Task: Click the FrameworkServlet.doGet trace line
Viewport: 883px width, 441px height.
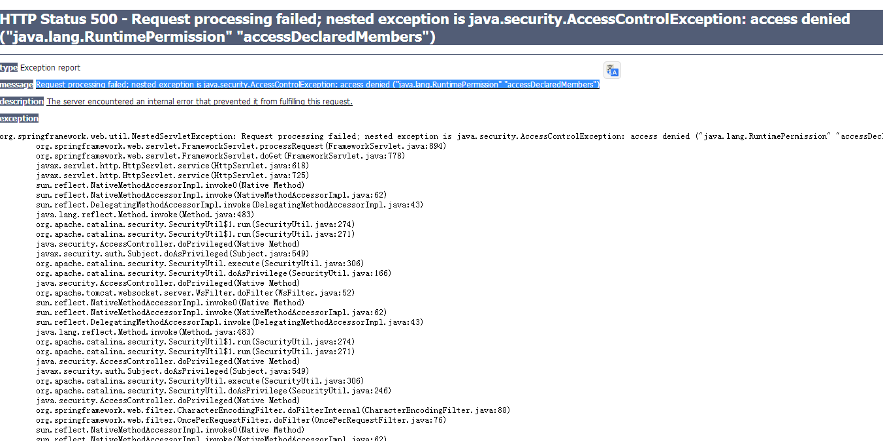Action: [x=220, y=156]
